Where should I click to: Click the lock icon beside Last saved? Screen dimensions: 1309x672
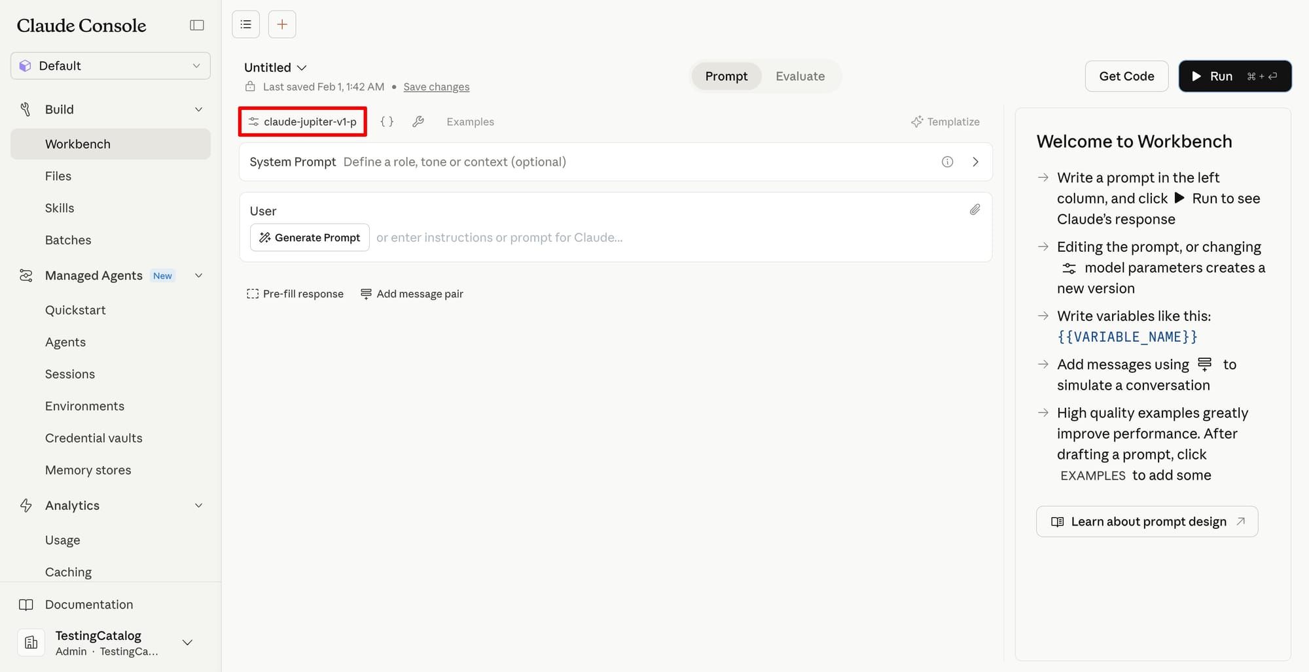point(250,86)
